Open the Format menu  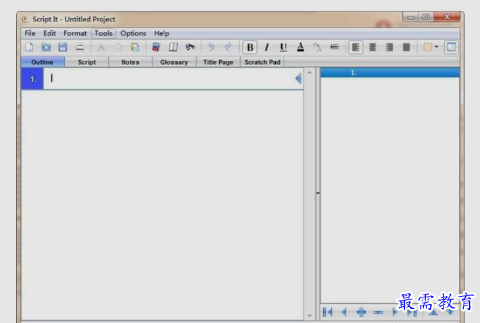coord(75,33)
